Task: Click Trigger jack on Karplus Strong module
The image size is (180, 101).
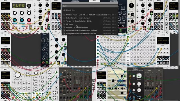Action: click(125, 72)
